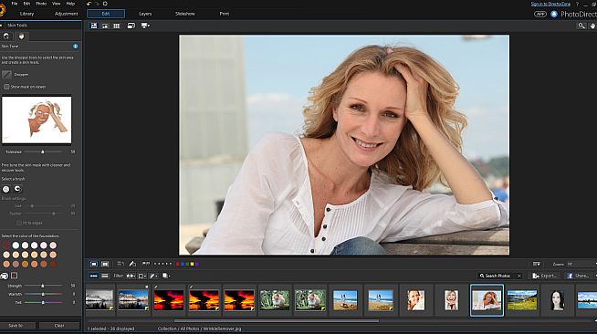Click the Sign in to DirectorZone link
The image size is (597, 334).
pos(550,4)
